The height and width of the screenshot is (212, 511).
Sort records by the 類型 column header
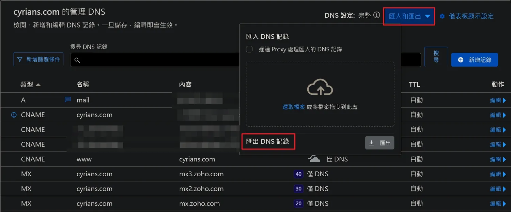coord(30,84)
